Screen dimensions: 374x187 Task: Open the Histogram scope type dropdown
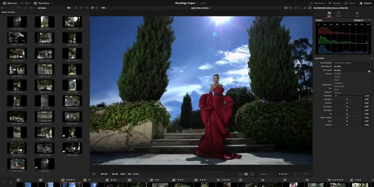[360, 20]
